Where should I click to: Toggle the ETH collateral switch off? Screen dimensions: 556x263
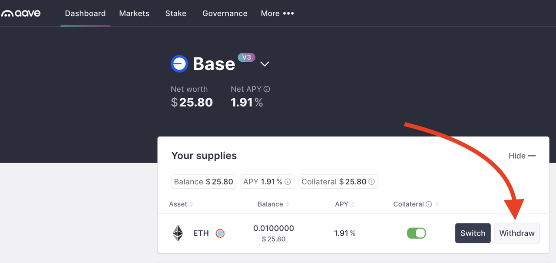tap(416, 233)
